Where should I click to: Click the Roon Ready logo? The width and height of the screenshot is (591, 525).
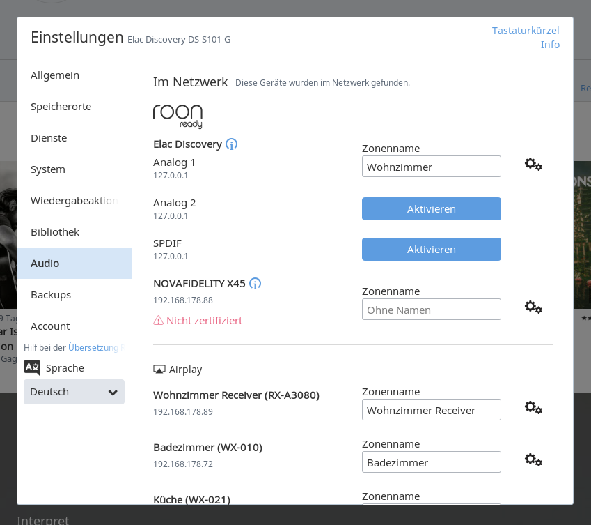(x=178, y=116)
